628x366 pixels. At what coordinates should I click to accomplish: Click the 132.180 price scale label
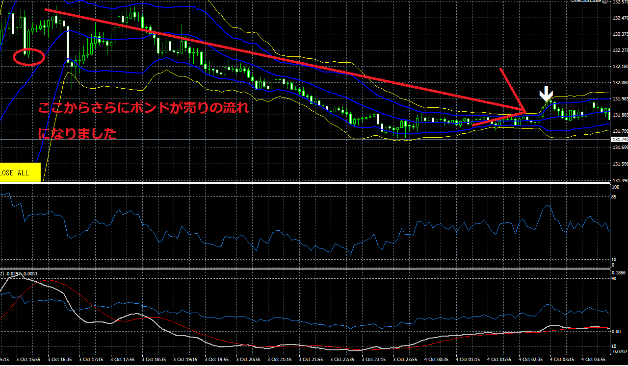[x=619, y=67]
